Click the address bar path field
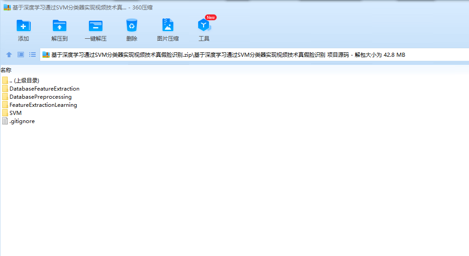469x256 pixels. pos(255,55)
